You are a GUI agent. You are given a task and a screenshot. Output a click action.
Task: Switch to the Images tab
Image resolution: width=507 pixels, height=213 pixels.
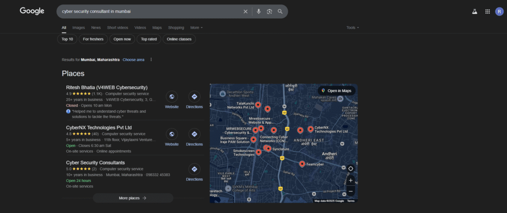click(x=79, y=28)
